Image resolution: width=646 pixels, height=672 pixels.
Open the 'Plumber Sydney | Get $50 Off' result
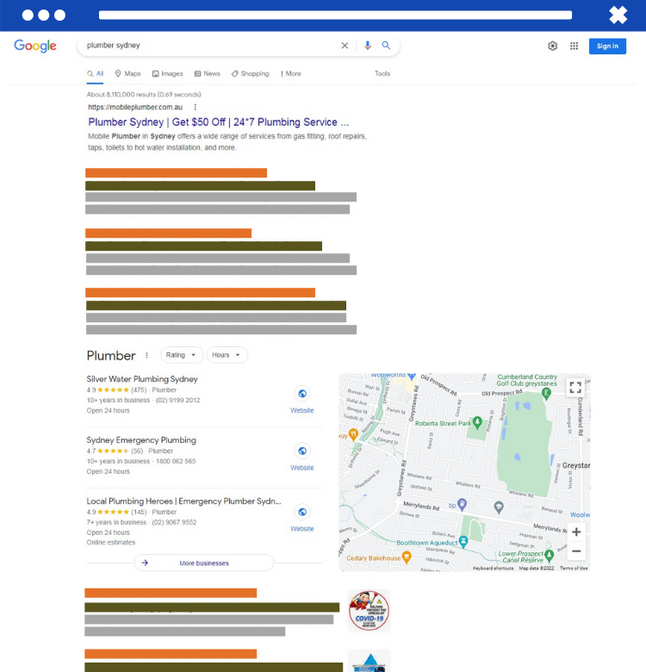(219, 122)
